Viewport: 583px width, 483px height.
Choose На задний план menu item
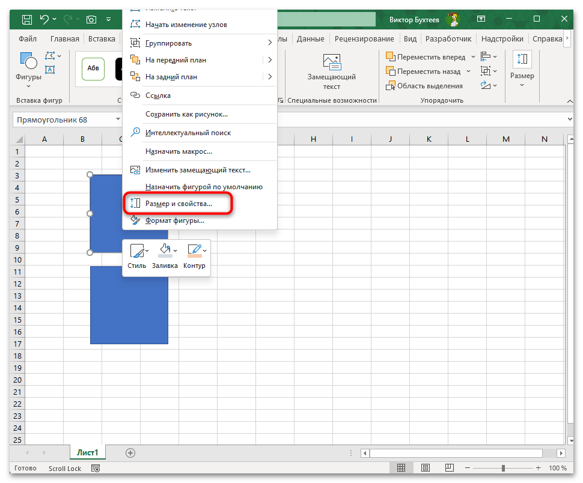click(x=194, y=76)
